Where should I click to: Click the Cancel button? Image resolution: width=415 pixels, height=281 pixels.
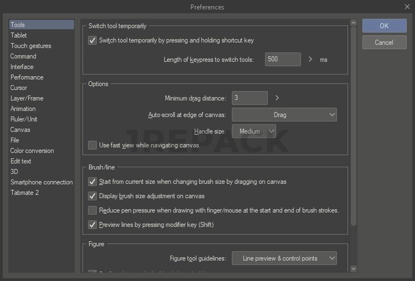384,43
